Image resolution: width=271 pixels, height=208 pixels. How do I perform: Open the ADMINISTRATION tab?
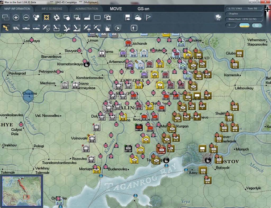coord(87,9)
